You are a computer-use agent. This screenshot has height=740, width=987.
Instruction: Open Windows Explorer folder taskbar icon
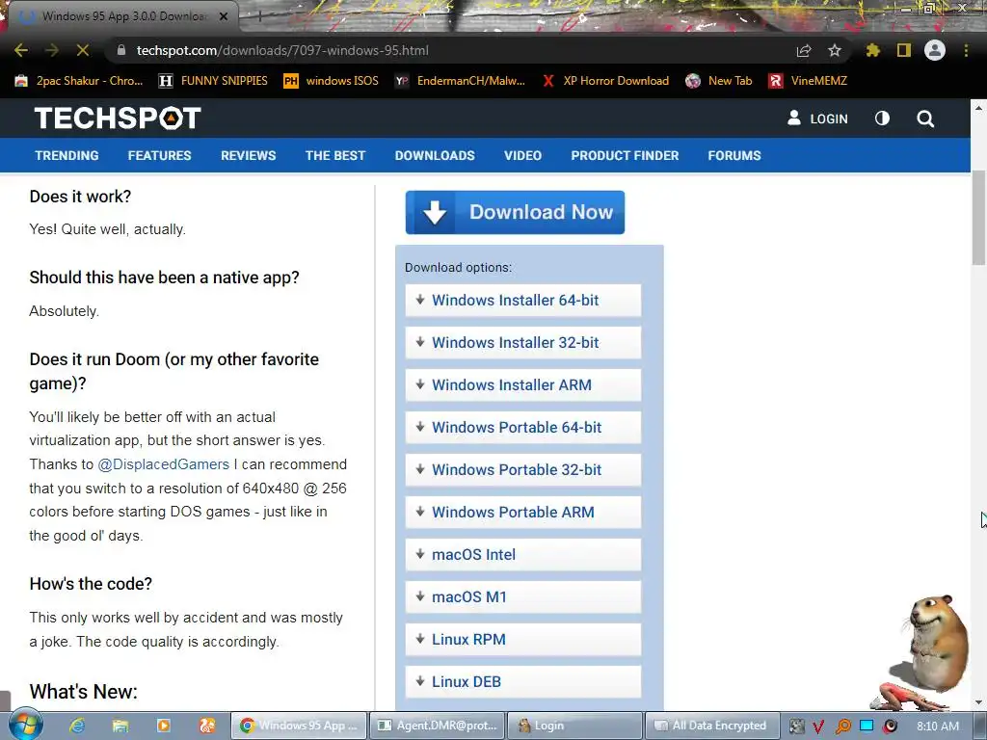click(x=120, y=727)
